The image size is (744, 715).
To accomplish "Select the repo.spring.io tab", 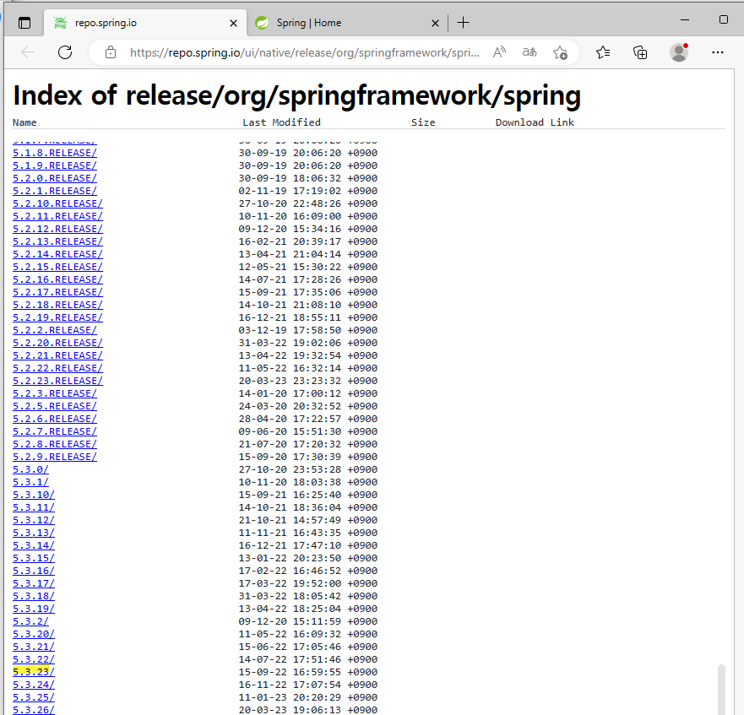I will point(145,23).
